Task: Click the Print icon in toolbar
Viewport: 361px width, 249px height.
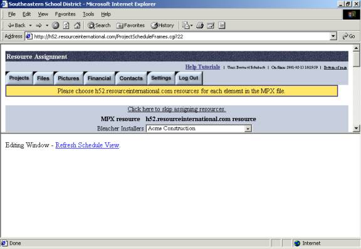Action: click(199, 25)
